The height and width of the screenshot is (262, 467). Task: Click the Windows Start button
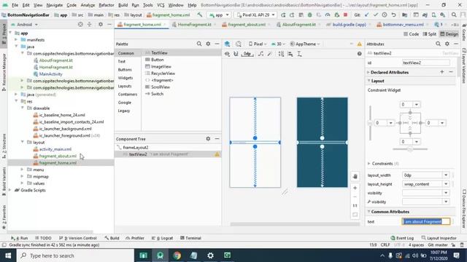pyautogui.click(x=8, y=255)
